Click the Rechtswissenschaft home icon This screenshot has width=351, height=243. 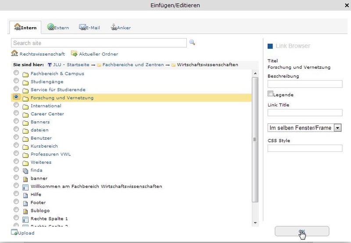[14, 53]
